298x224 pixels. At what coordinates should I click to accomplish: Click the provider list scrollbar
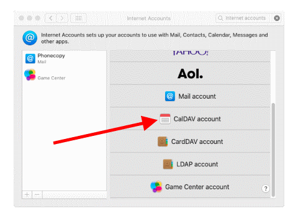(273, 150)
